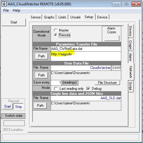Image resolution: width=143 pixels, height=143 pixels.
Task: Open the vertical Script side tab
Action: (x=130, y=86)
